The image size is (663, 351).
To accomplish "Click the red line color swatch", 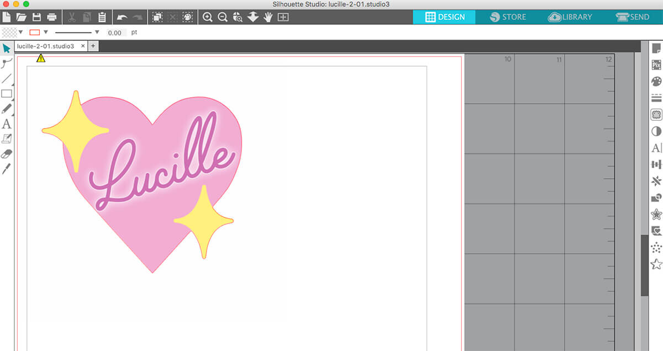I will 34,33.
